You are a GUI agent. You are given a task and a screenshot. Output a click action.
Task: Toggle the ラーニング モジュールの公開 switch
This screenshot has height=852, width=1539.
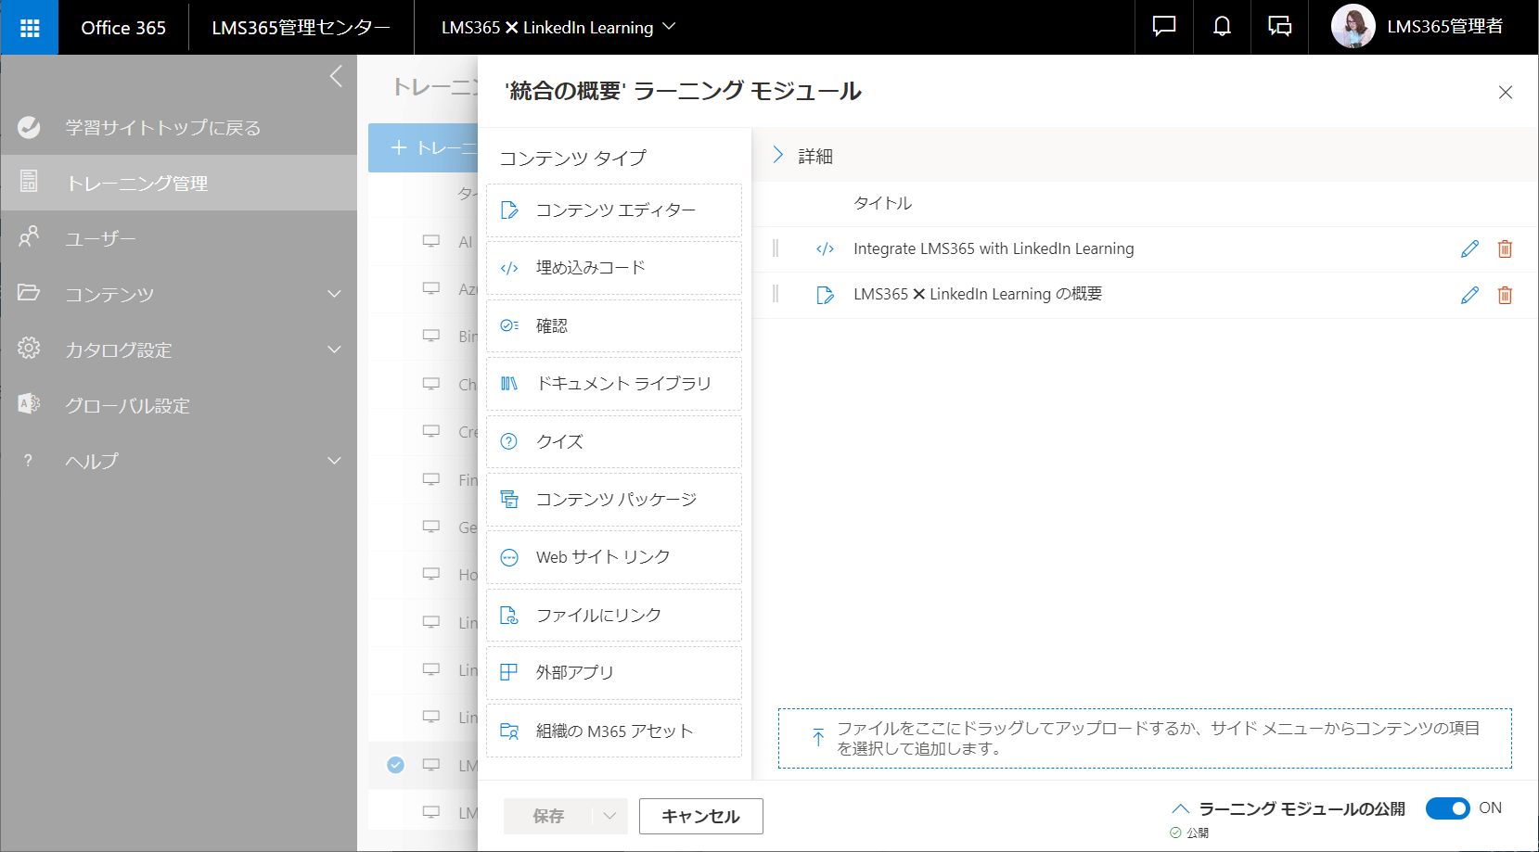(x=1448, y=808)
